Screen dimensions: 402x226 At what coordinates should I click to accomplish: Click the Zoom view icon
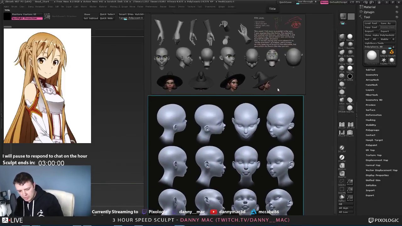(350, 190)
